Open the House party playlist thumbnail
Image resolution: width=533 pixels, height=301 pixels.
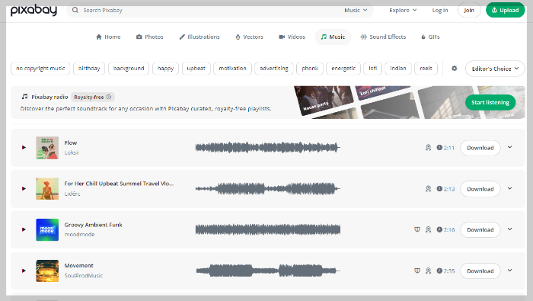324,101
